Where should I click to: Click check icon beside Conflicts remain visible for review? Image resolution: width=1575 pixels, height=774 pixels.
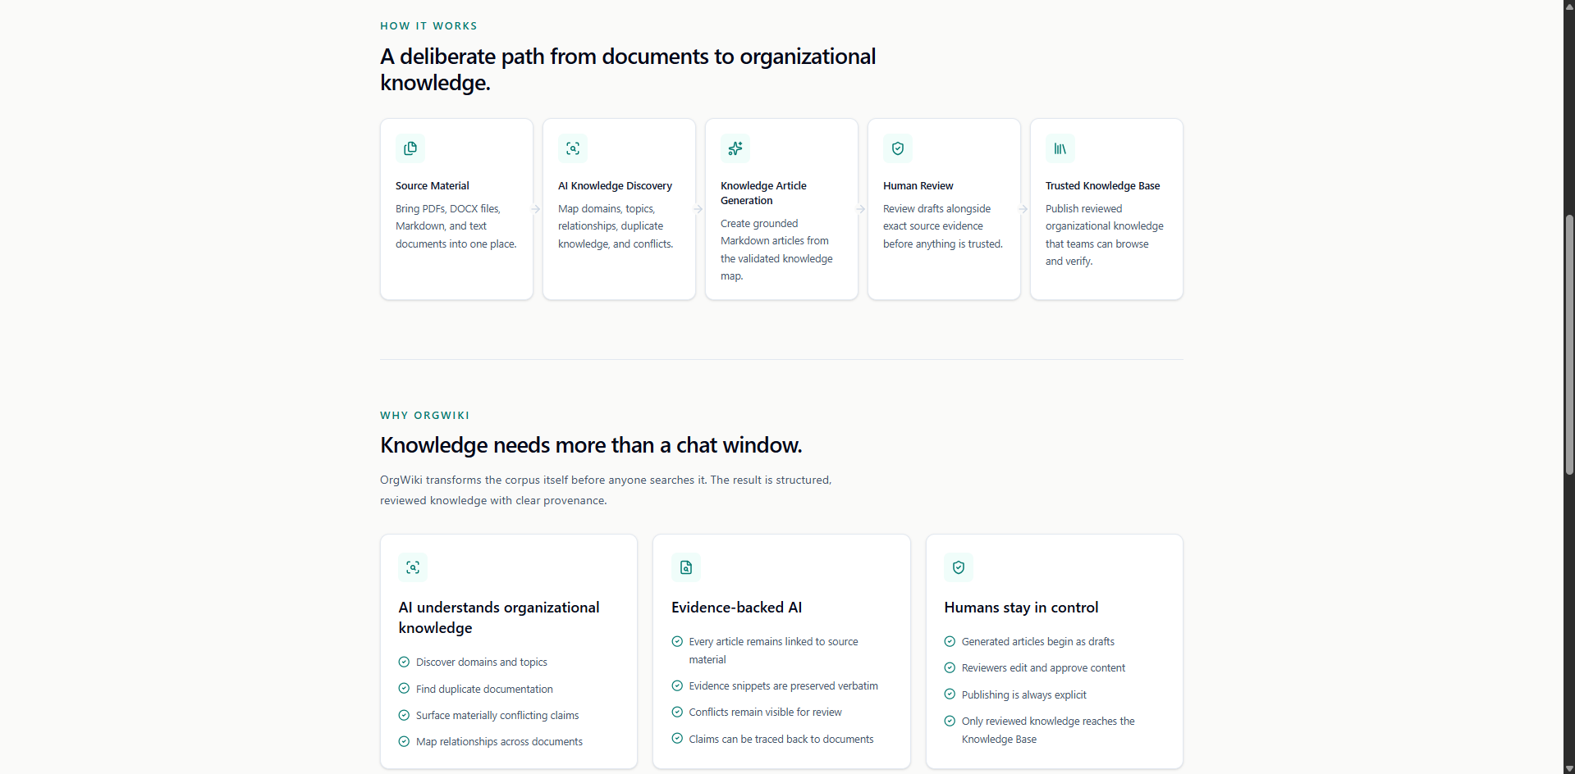(677, 712)
